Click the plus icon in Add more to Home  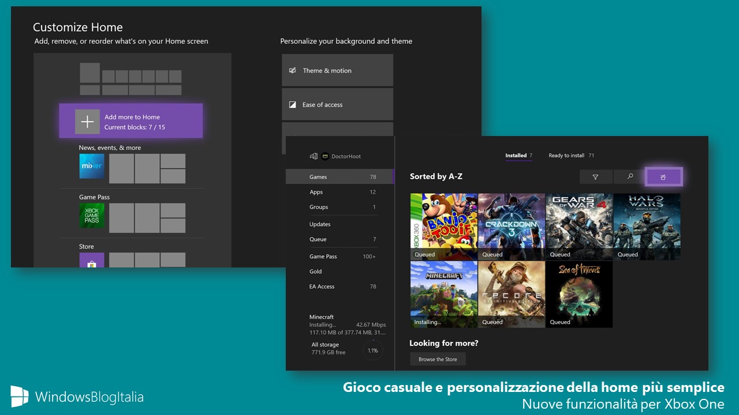pos(87,122)
